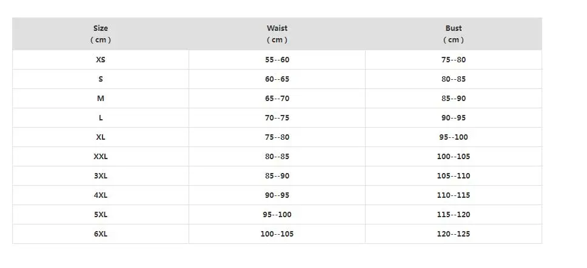Click the Size column header
This screenshot has height=268, width=587.
(x=101, y=34)
